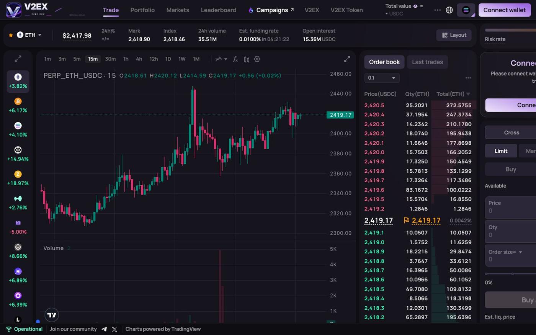Open the fx indicators icon
The width and height of the screenshot is (536, 335).
pyautogui.click(x=235, y=59)
